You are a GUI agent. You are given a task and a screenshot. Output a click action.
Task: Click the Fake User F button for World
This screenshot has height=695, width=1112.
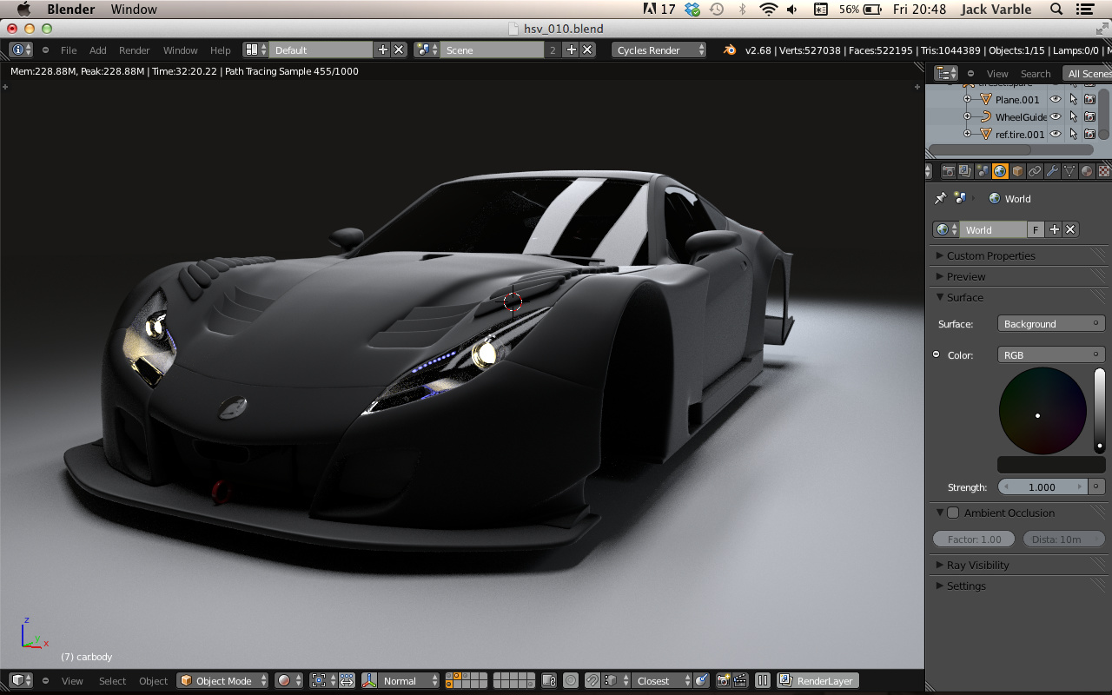coord(1036,229)
